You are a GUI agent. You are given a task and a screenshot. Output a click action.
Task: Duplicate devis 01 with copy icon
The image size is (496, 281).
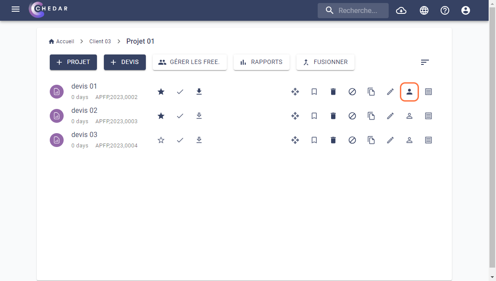pyautogui.click(x=371, y=92)
